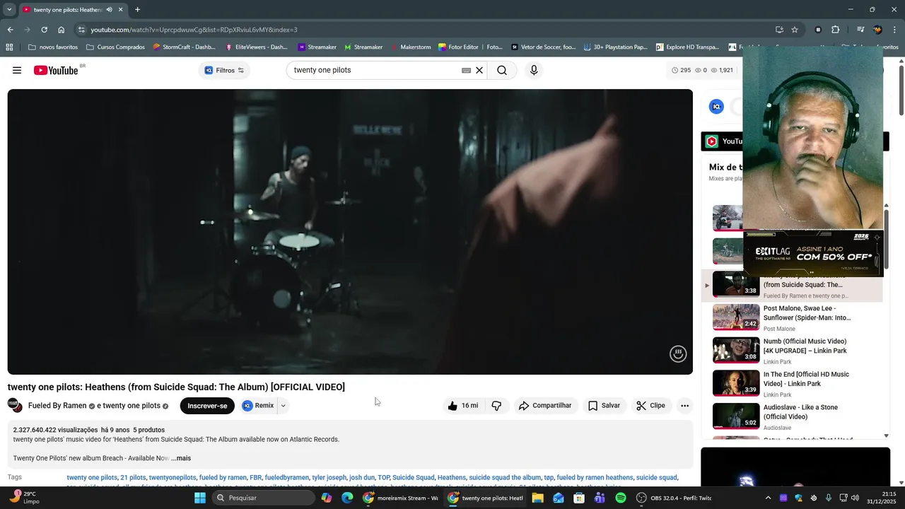905x509 pixels.
Task: Open a new browser tab with plus
Action: pyautogui.click(x=137, y=10)
